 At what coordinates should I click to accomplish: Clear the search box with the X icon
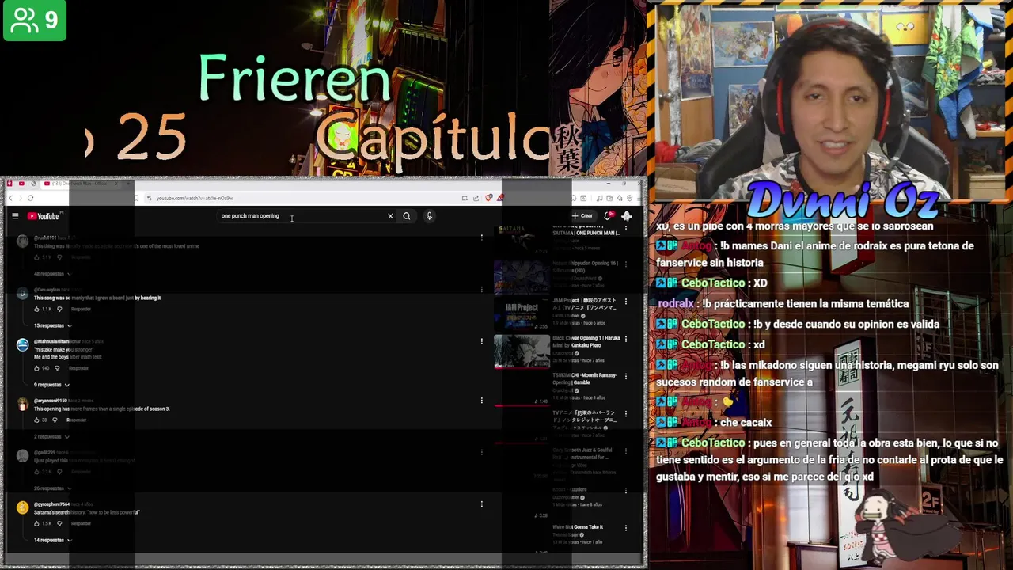coord(390,216)
